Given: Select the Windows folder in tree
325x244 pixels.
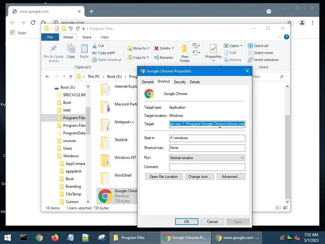Looking at the screenshot, I should [x=71, y=156].
